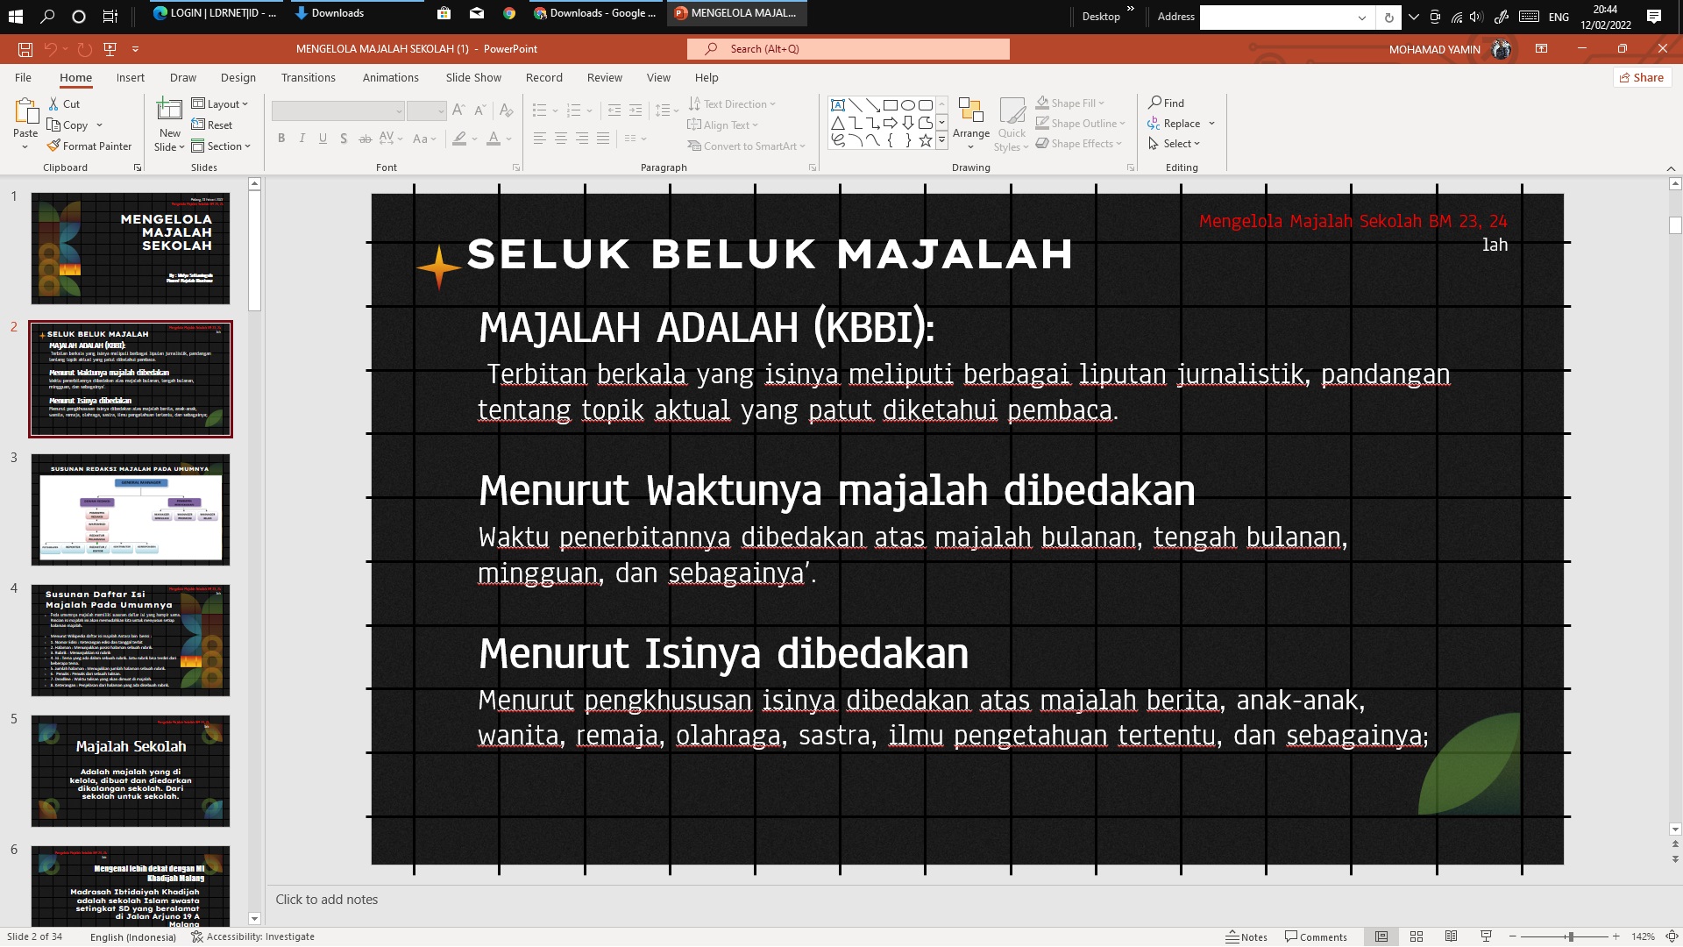The width and height of the screenshot is (1683, 947).
Task: Toggle justify text alignment
Action: point(603,139)
